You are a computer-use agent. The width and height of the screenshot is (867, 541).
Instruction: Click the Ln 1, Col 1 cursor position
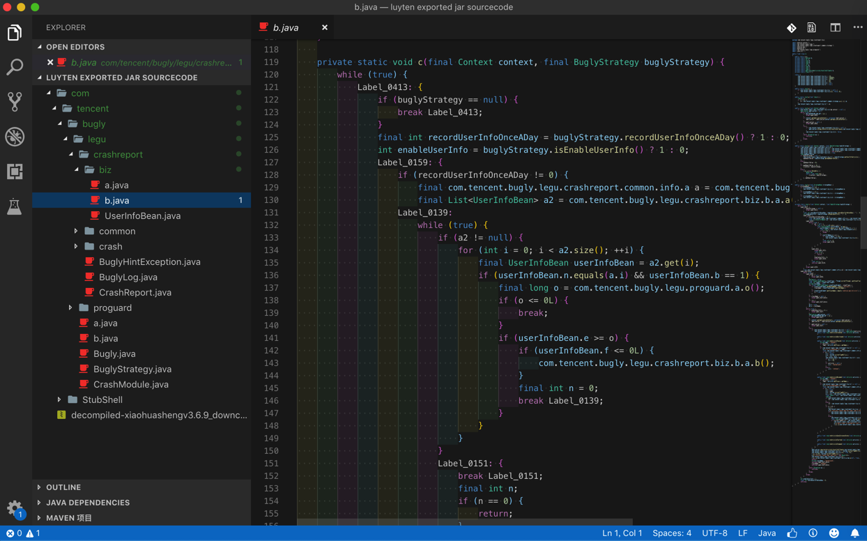622,533
